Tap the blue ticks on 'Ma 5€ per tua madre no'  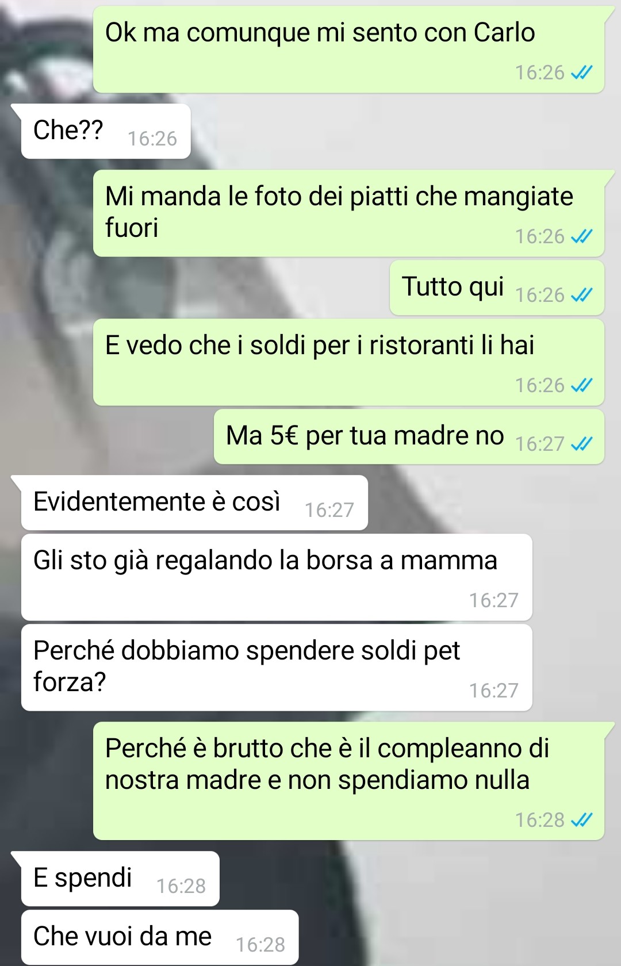(x=581, y=444)
